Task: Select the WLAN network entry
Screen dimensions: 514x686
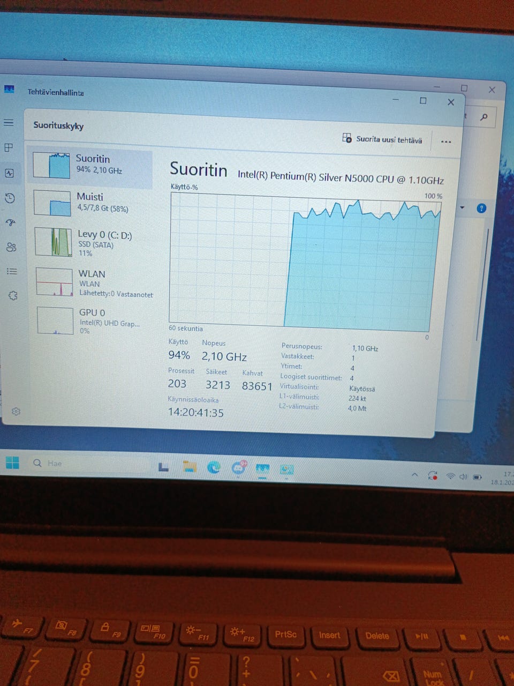Action: (x=93, y=283)
